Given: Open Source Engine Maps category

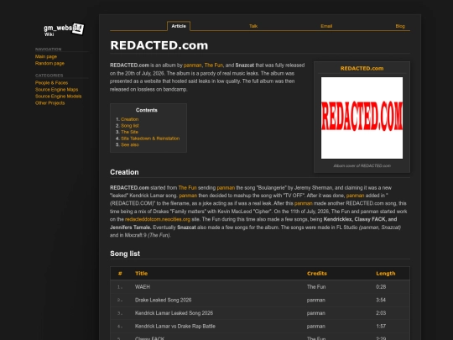Looking at the screenshot, I should click(57, 89).
